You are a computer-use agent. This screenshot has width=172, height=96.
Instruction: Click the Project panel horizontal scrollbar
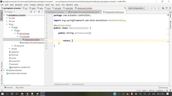click(x=17, y=85)
